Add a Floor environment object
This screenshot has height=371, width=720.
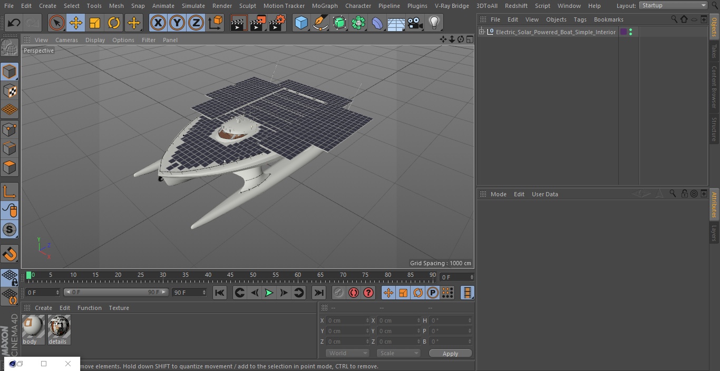tap(396, 23)
